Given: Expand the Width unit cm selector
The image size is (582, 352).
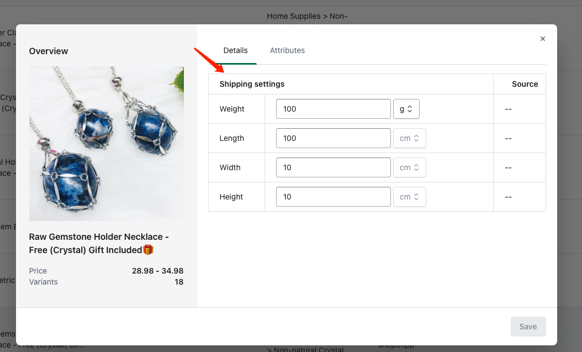Looking at the screenshot, I should point(409,167).
